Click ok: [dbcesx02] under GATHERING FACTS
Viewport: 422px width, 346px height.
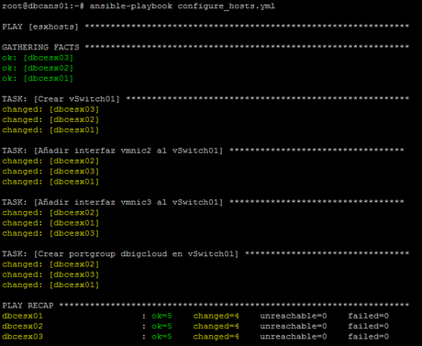(38, 68)
